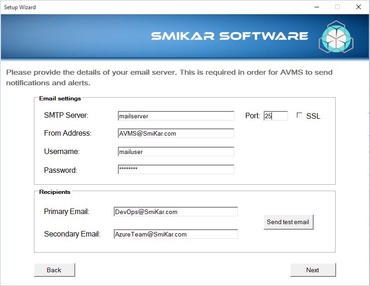This screenshot has height=286, width=370.
Task: Click the Setup Wizard title text
Action: (20, 7)
